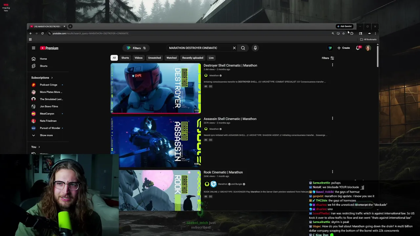Open All Bookmarks folder

[x=368, y=40]
